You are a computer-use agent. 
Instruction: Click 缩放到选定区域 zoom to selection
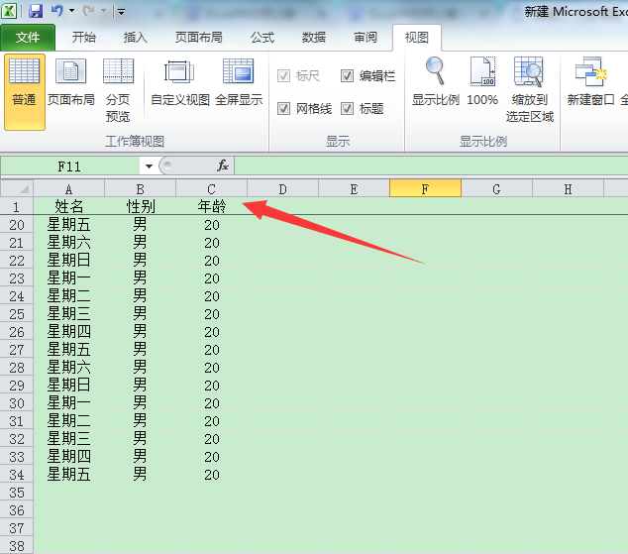(529, 90)
